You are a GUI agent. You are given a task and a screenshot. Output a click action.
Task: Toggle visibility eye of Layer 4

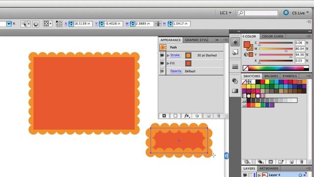click(245, 175)
